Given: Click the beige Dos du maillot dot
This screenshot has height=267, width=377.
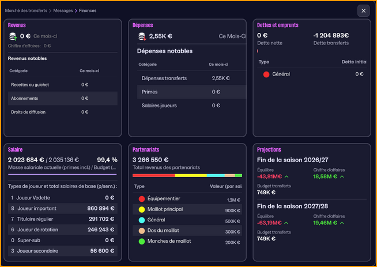Looking at the screenshot, I should pos(142,231).
